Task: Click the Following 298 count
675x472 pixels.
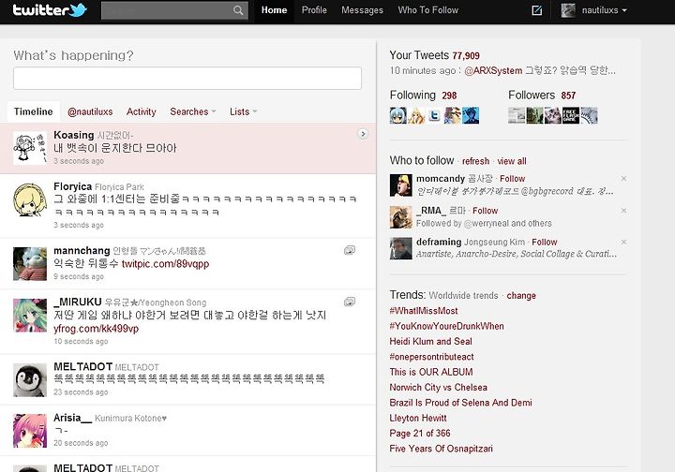Action: point(449,96)
